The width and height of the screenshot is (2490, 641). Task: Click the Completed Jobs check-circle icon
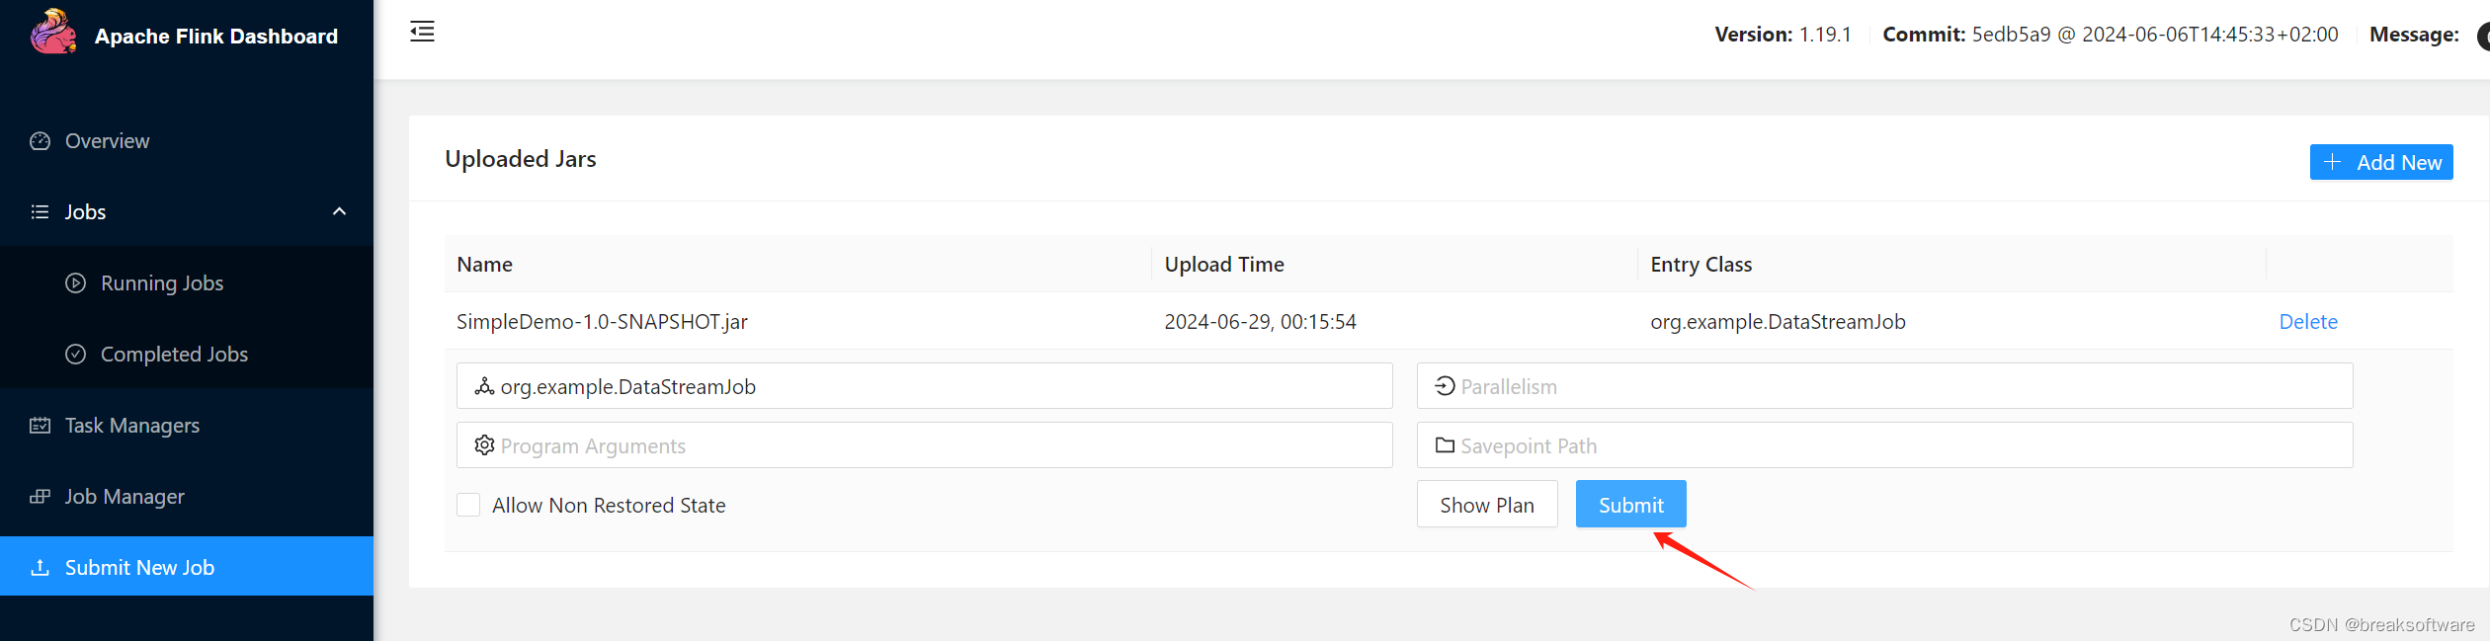(x=75, y=355)
